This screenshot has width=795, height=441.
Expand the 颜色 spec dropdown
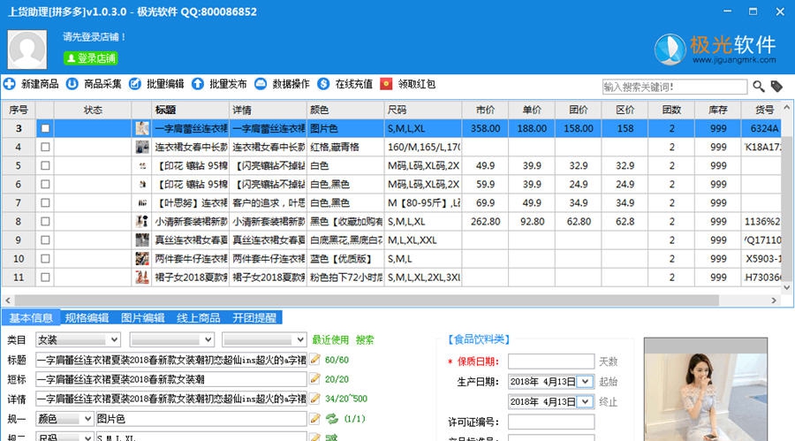coord(86,418)
